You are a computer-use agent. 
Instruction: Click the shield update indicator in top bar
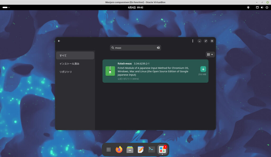pos(248,7)
